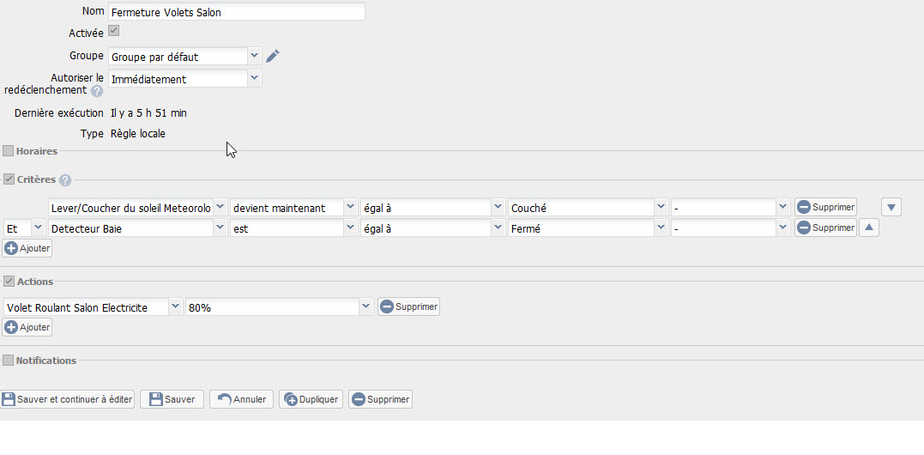Remove the Volet Roulant Salon action

point(408,306)
